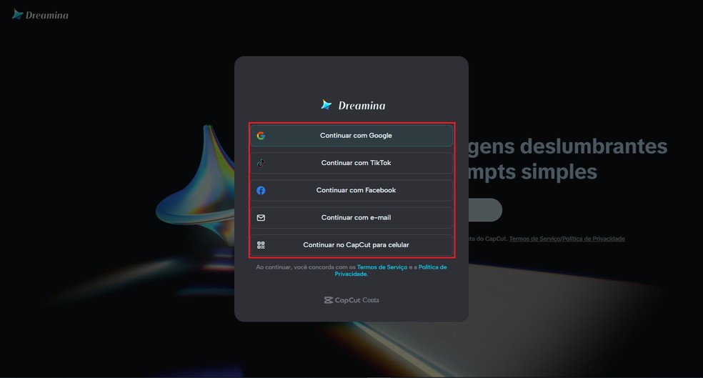The image size is (703, 378).
Task: Open background page Termos de Serviço/Política de Privacidade link
Action: pyautogui.click(x=567, y=239)
